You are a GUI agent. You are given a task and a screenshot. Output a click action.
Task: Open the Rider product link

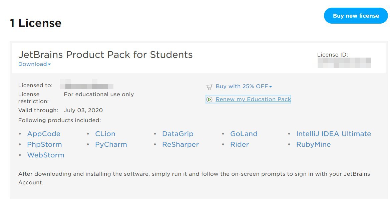point(240,144)
